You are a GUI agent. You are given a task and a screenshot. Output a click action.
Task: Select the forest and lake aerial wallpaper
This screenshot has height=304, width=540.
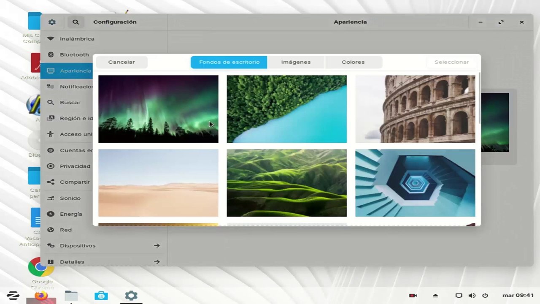pos(286,109)
